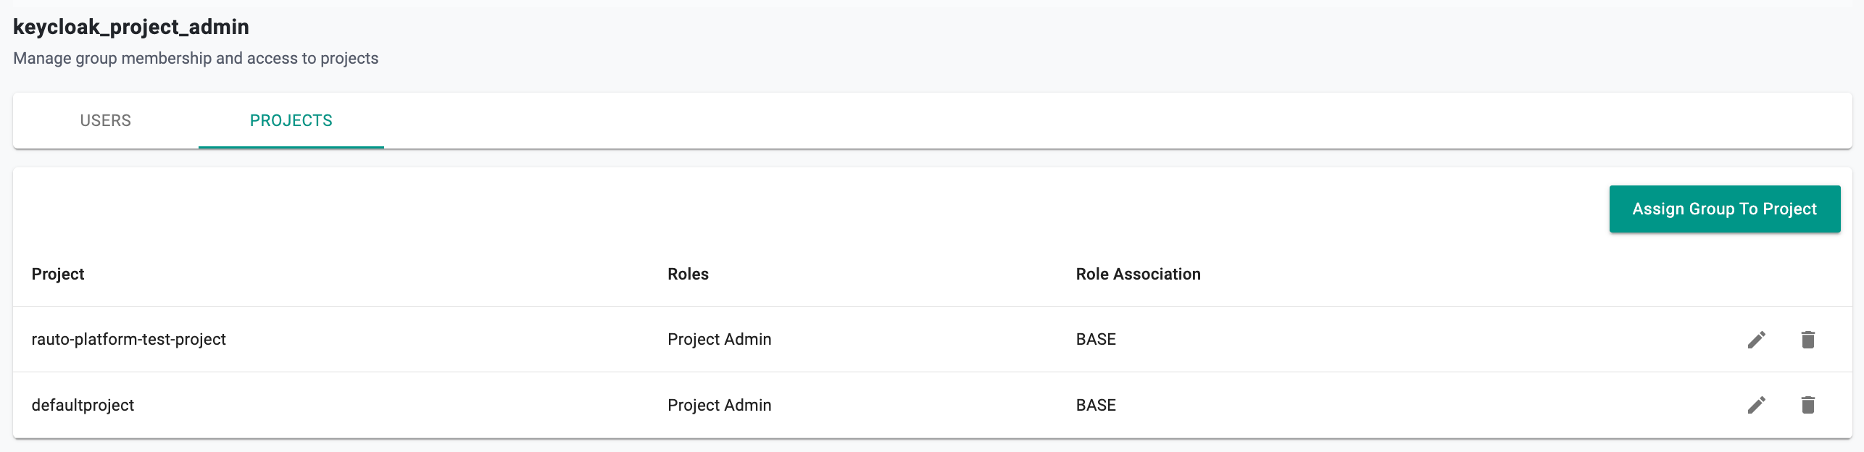Viewport: 1864px width, 452px height.
Task: Click the Roles column header
Action: (x=688, y=274)
